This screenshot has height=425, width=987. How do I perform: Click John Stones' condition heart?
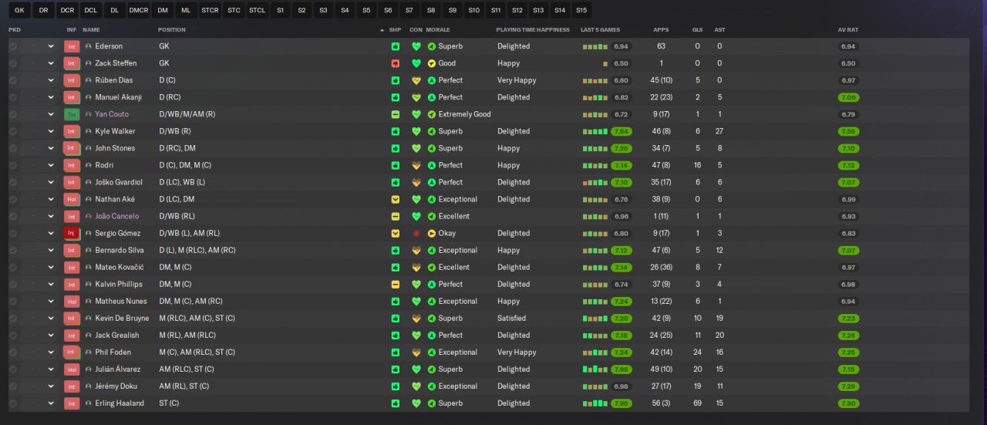point(416,148)
